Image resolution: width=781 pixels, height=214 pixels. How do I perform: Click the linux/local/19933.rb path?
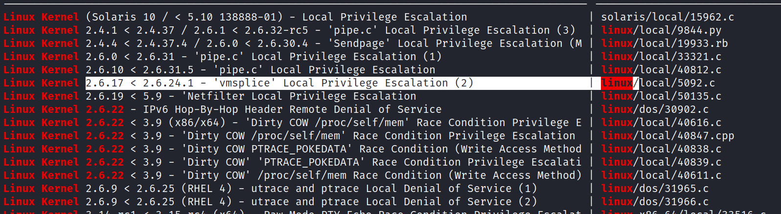tap(664, 43)
